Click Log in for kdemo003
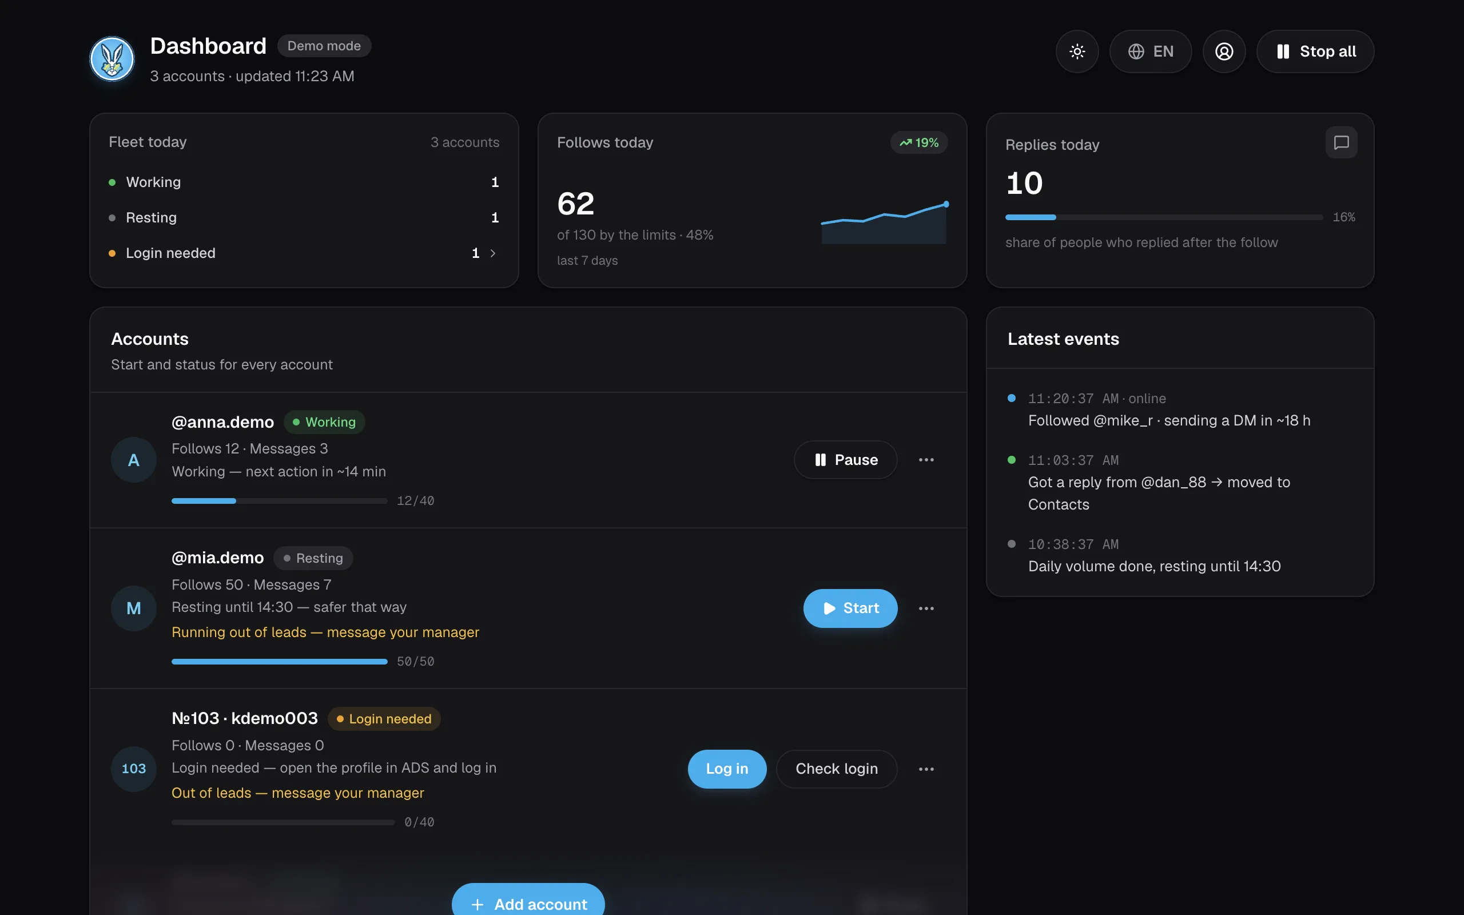Screen dimensions: 1464x915 [726, 769]
